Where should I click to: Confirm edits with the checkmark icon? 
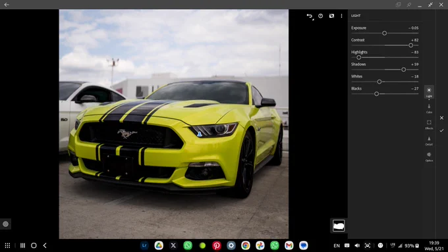(441, 130)
